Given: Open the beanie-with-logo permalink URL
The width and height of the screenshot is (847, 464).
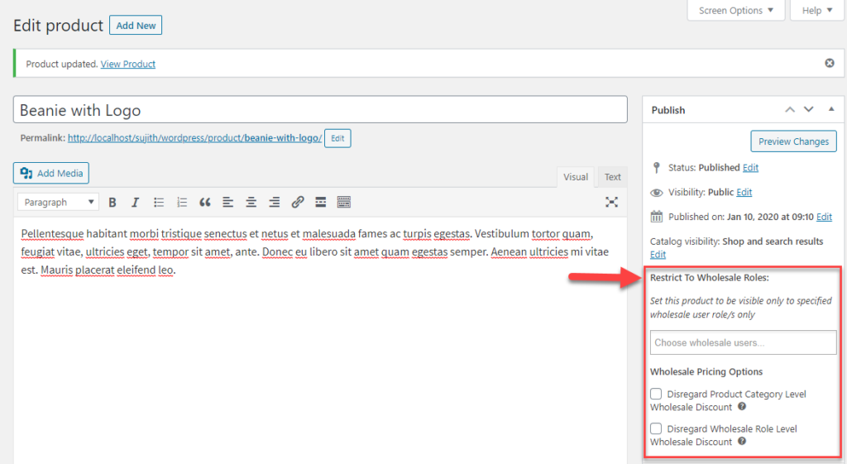Looking at the screenshot, I should [195, 138].
